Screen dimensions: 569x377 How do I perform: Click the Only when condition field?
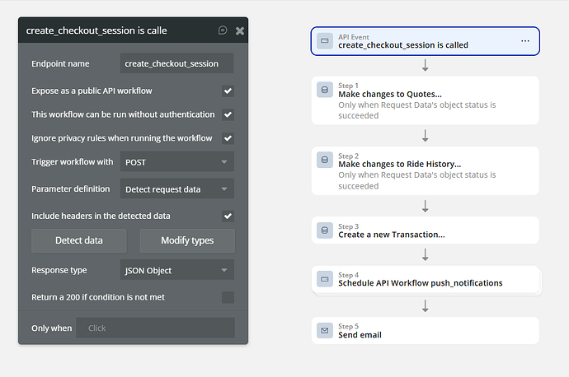[x=155, y=328]
